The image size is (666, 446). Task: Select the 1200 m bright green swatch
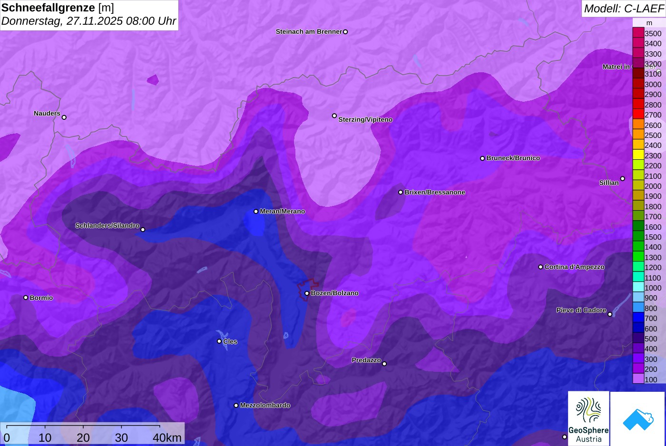coord(638,267)
